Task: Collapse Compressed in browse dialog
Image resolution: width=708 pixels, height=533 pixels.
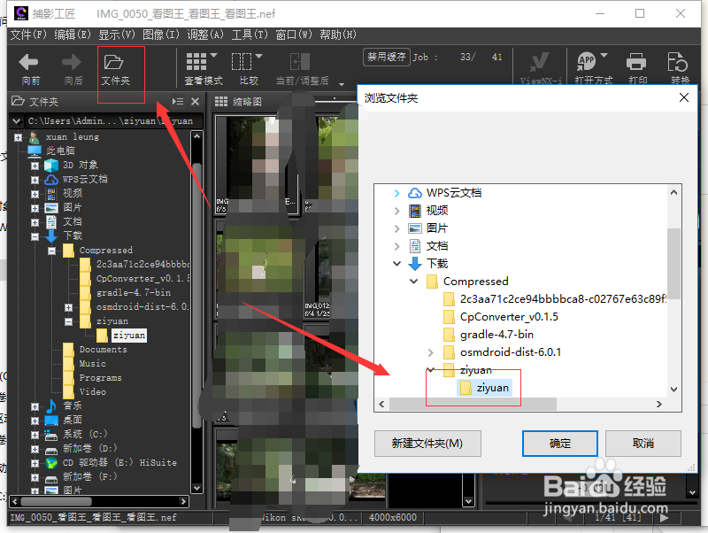Action: pyautogui.click(x=413, y=281)
